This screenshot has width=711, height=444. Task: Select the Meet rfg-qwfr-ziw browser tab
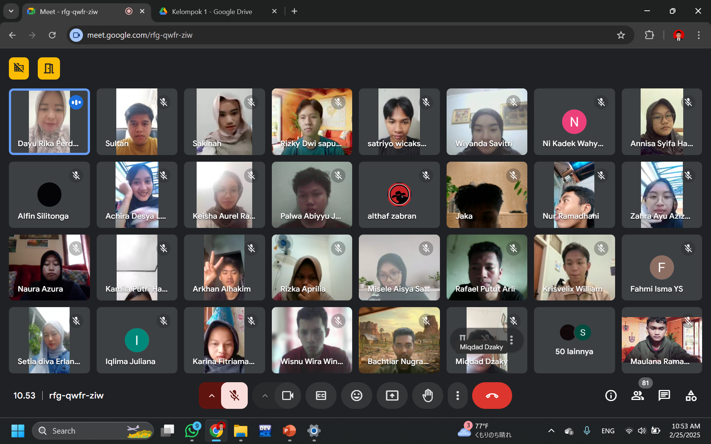click(x=69, y=11)
